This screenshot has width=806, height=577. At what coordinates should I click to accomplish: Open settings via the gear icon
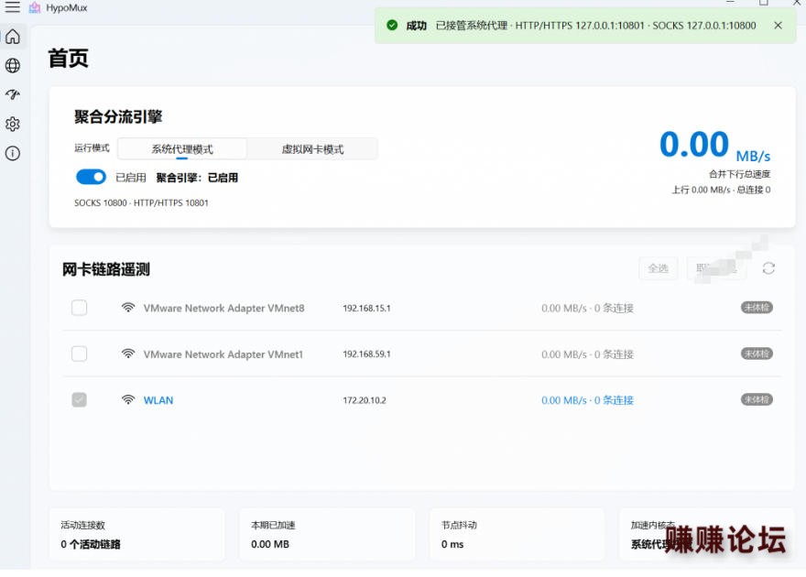(13, 124)
